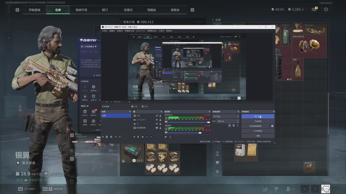Mute the desktop audio speaker icon
The height and width of the screenshot is (194, 346).
coord(166,133)
